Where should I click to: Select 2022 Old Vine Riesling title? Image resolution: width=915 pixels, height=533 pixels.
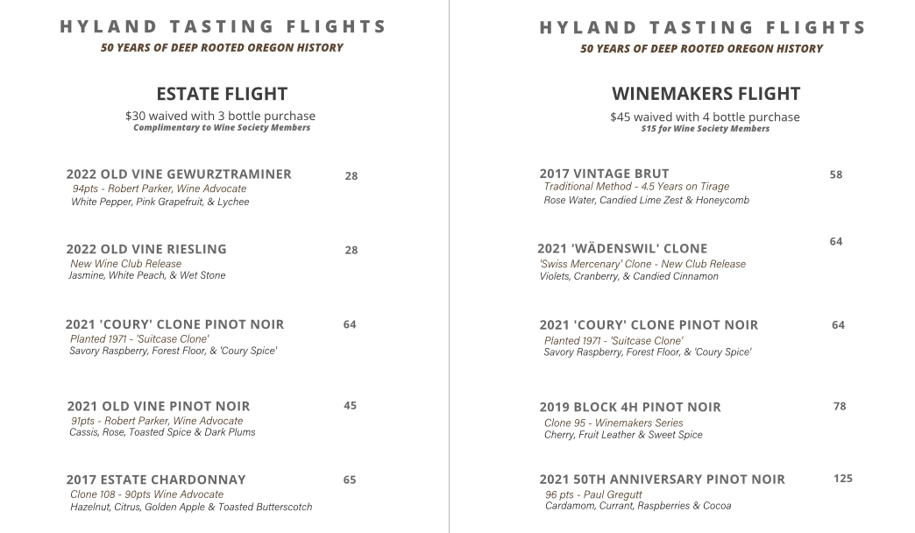click(145, 249)
